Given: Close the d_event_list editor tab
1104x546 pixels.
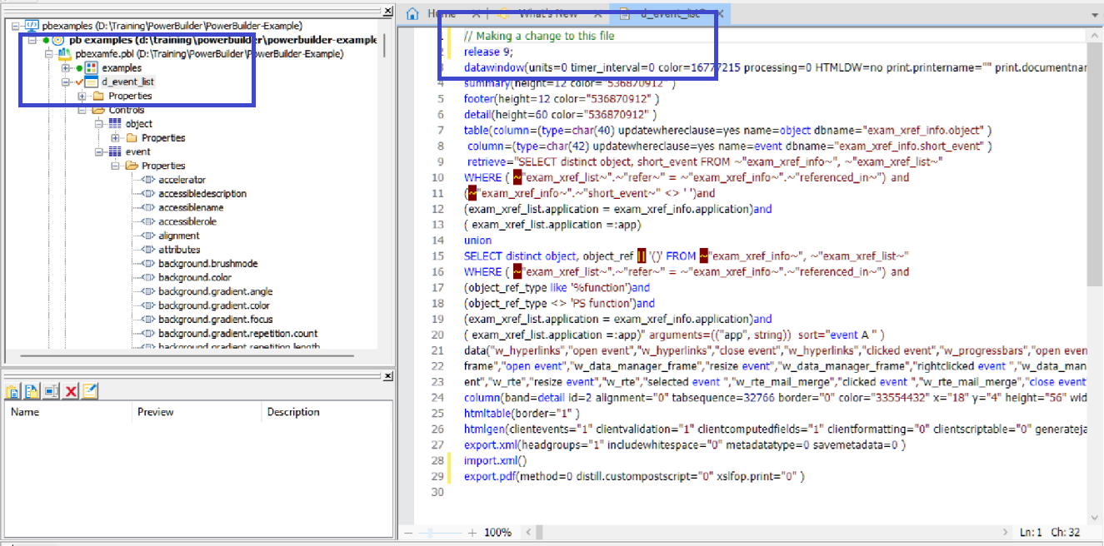Looking at the screenshot, I should [720, 13].
